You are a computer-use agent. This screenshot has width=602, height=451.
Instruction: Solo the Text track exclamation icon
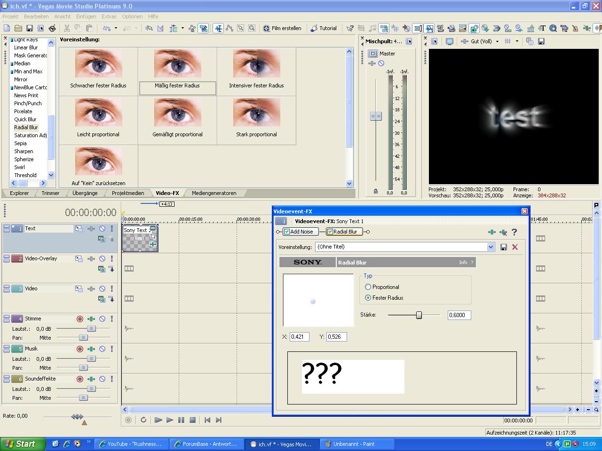pos(112,229)
